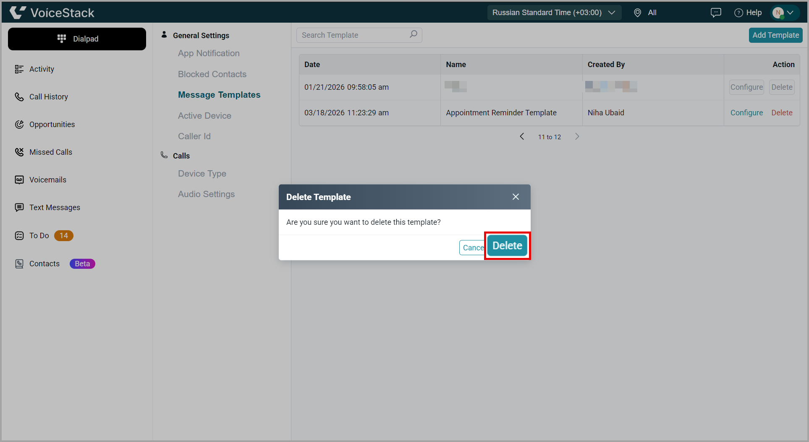Go to next page of templates
Image resolution: width=809 pixels, height=442 pixels.
point(577,137)
